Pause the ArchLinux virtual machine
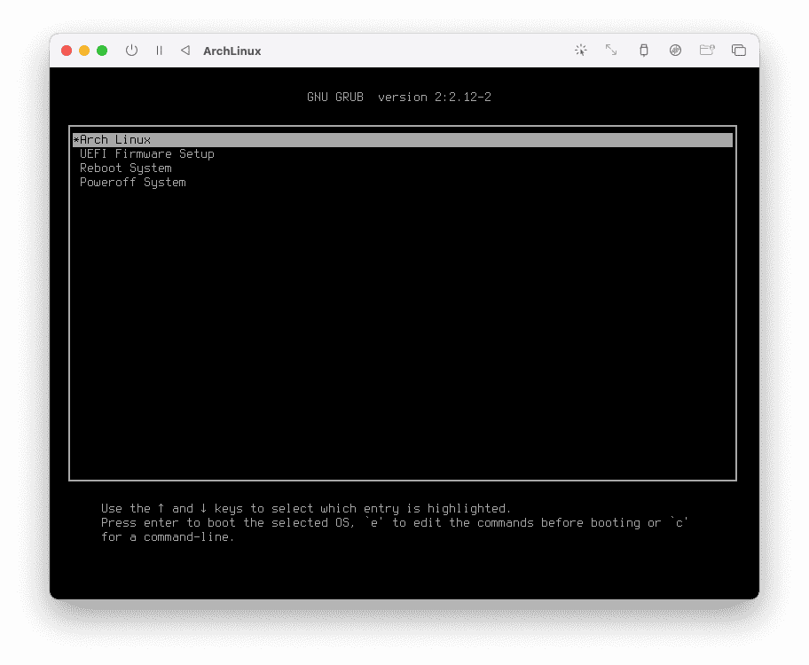 (160, 51)
